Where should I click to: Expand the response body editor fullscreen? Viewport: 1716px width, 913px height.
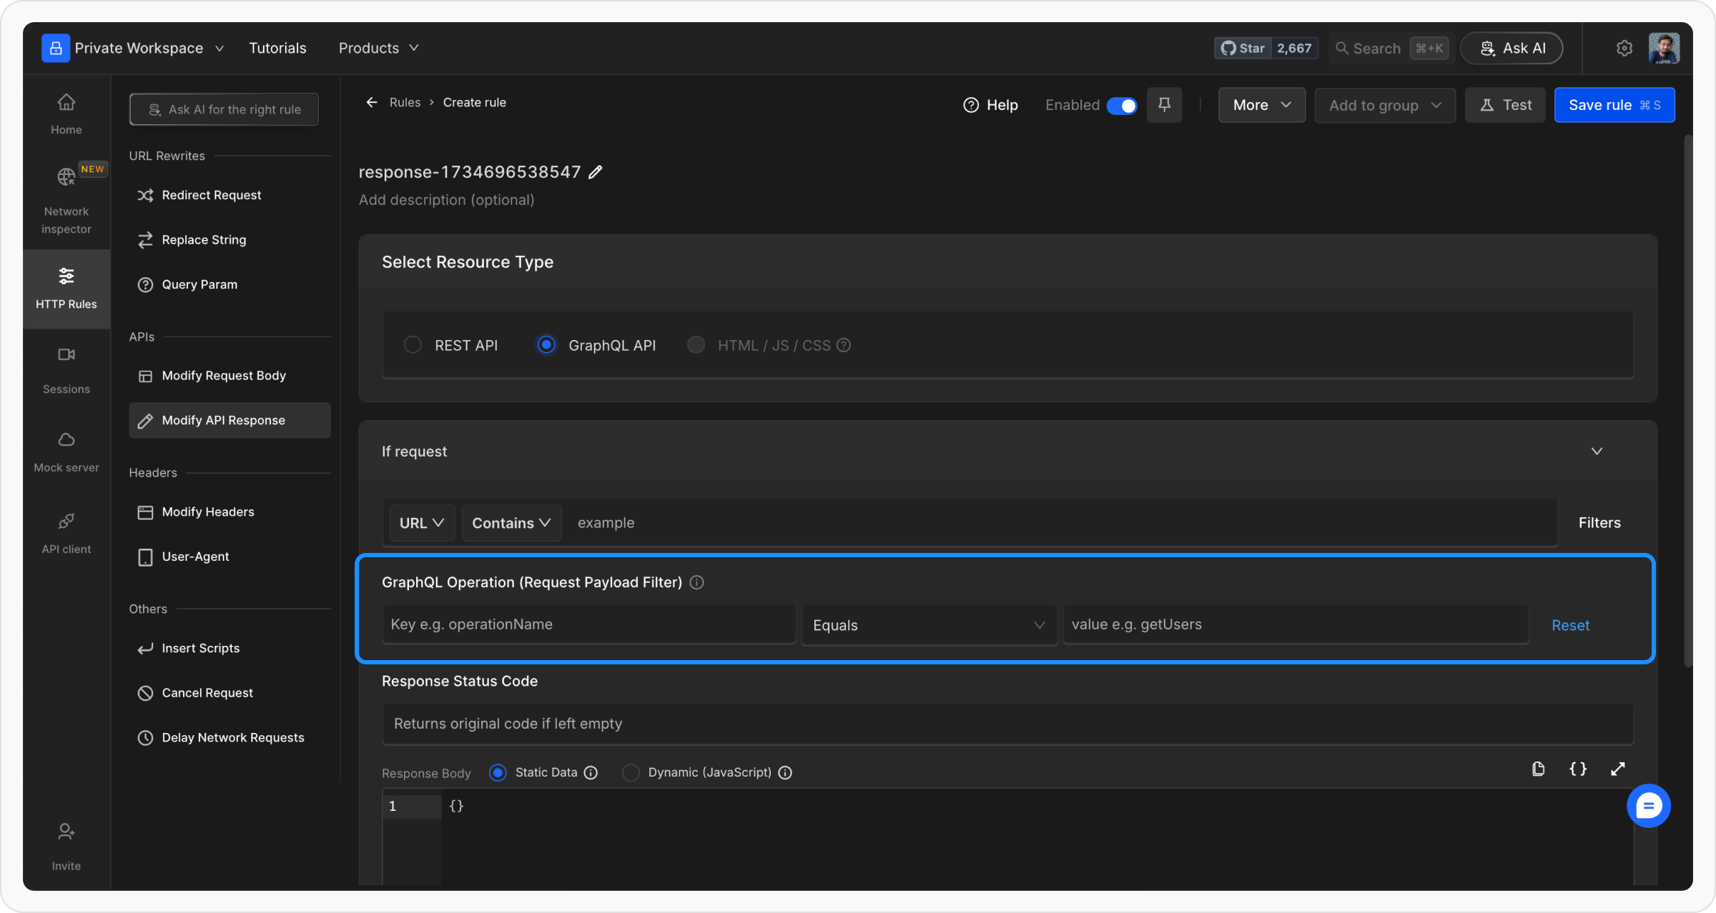(1618, 769)
